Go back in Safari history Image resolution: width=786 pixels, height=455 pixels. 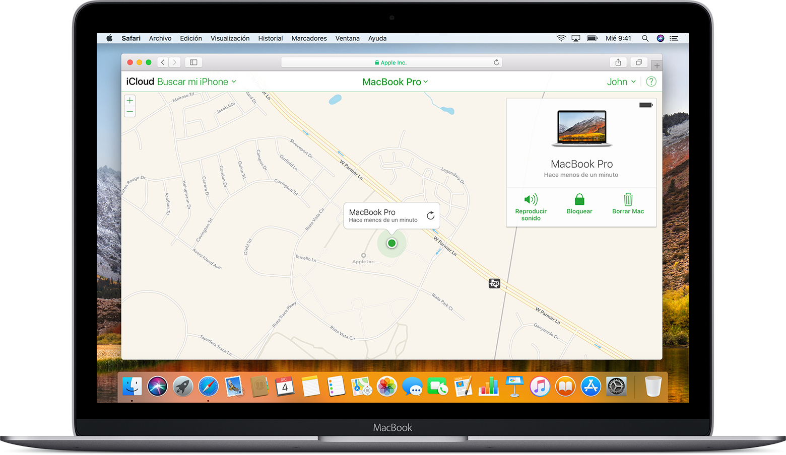tap(163, 62)
